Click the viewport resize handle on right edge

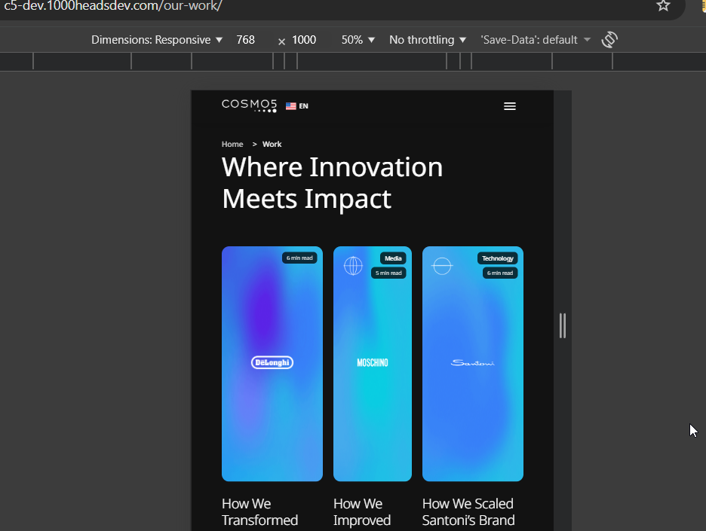(x=563, y=325)
